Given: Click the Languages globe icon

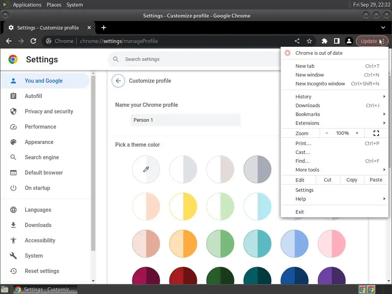Looking at the screenshot, I should 13,210.
